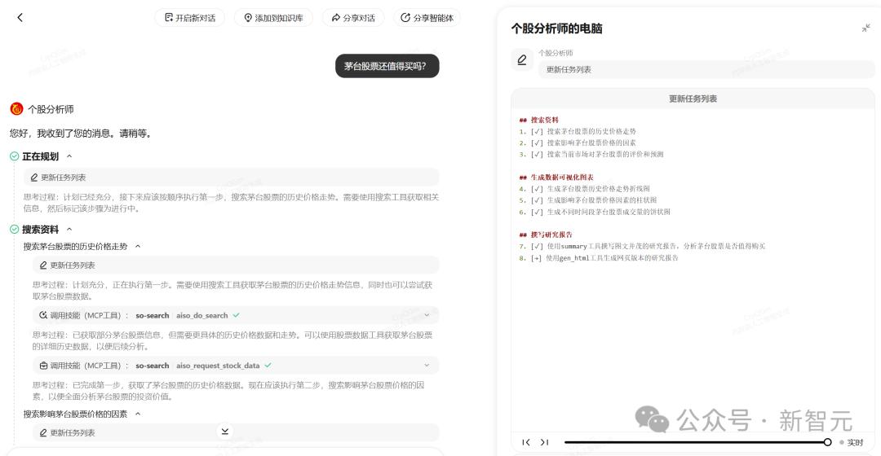Viewport: 881px width, 456px height.
Task: Click 分享智能体 share agent button
Action: pyautogui.click(x=427, y=18)
